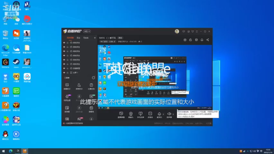Click the t-shirt skin icon in title bar
274x154 pixels.
click(192, 31)
